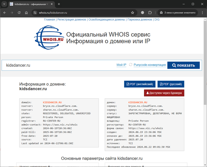Viewport: 207px width, 167px height.
Task: Open the Главная navigation link
Action: 49,19
